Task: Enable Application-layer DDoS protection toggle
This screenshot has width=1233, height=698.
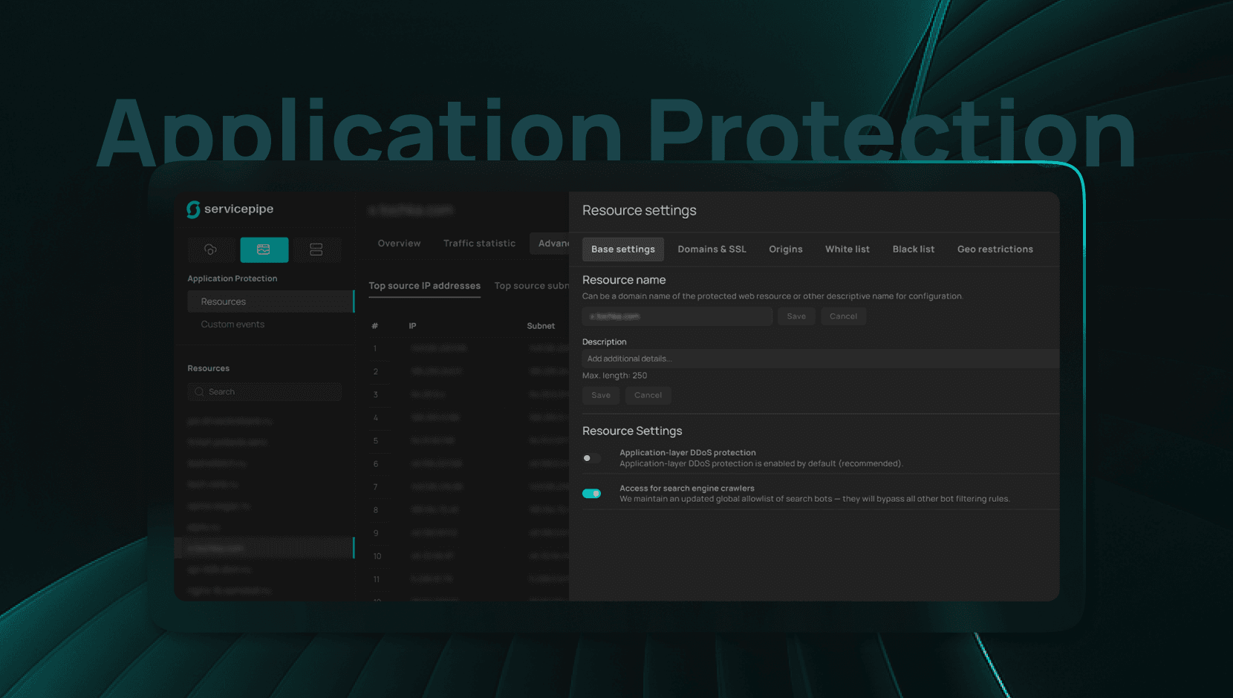Action: (592, 458)
